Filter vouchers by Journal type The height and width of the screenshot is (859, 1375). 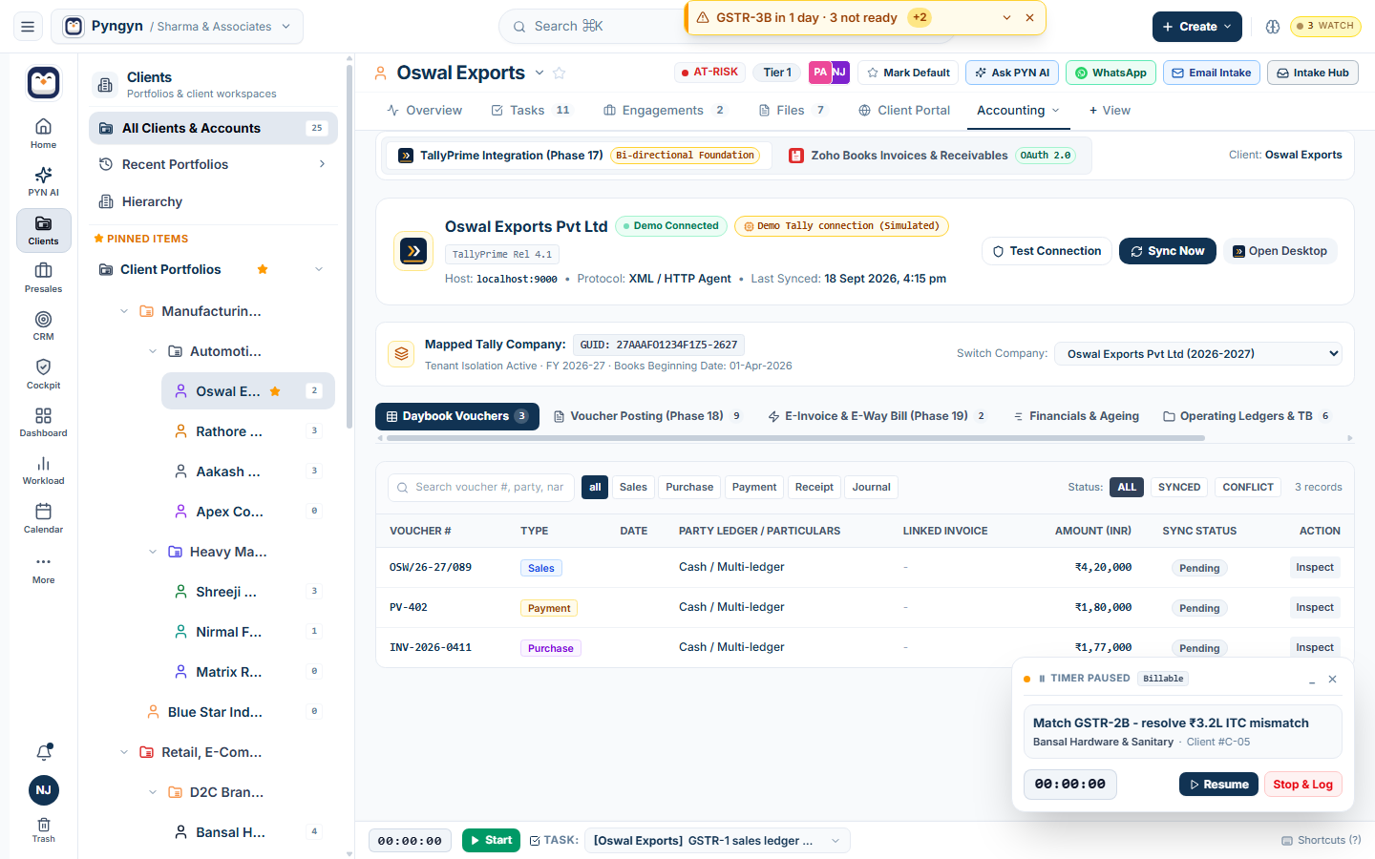coord(872,487)
